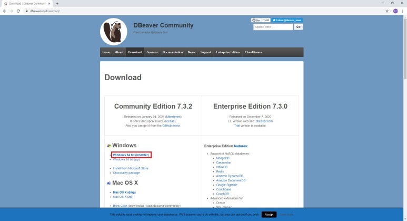The height and width of the screenshot is (221, 407).
Task: Click the Mac OS X section icon
Action: (109, 184)
